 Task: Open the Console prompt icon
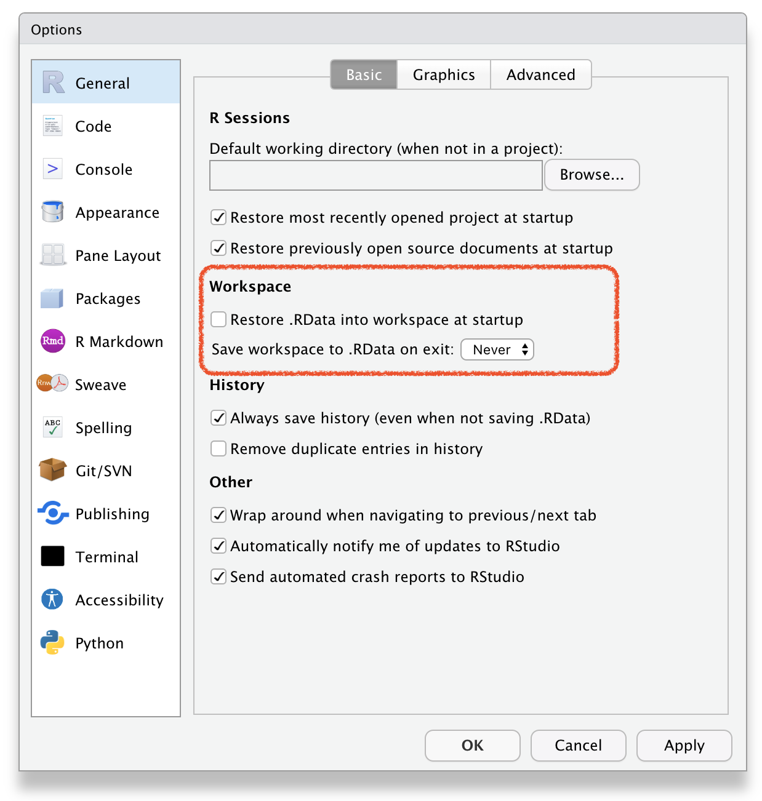click(53, 169)
